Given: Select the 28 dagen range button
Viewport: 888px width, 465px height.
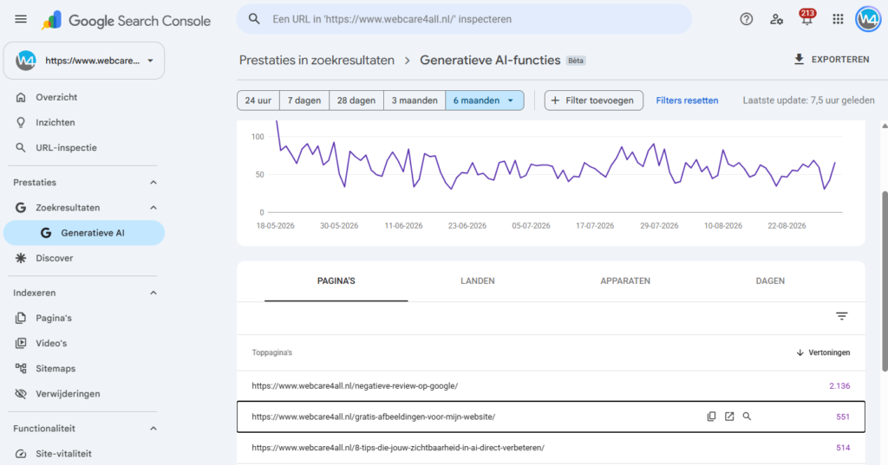Looking at the screenshot, I should pyautogui.click(x=356, y=100).
